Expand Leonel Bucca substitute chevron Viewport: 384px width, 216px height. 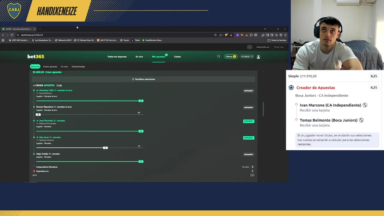pyautogui.click(x=37, y=93)
